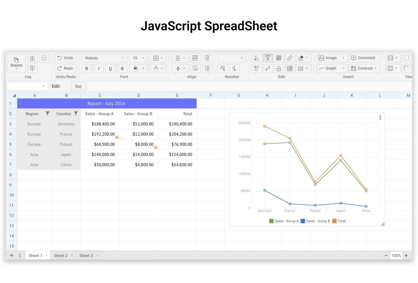Image resolution: width=418 pixels, height=283 pixels.
Task: Open the chart's three-dot options menu
Action: point(380,117)
